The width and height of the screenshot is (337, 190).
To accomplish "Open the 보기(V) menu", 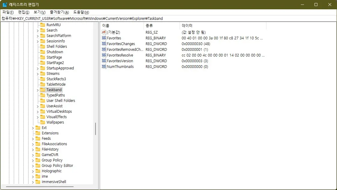I will [40, 12].
